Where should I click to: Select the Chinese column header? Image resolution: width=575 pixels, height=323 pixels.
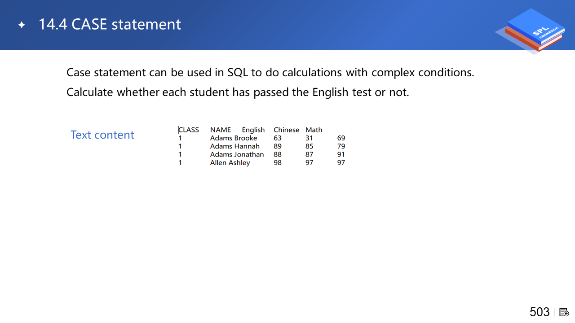click(286, 130)
